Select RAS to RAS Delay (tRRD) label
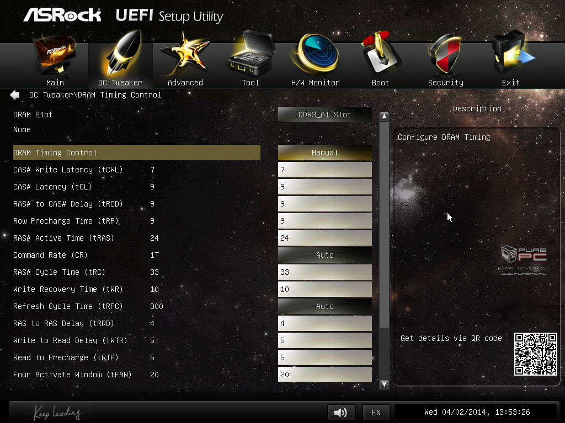This screenshot has height=423, width=565. pos(64,323)
